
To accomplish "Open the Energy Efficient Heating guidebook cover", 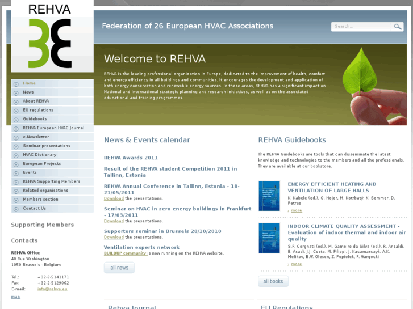I will (x=269, y=196).
